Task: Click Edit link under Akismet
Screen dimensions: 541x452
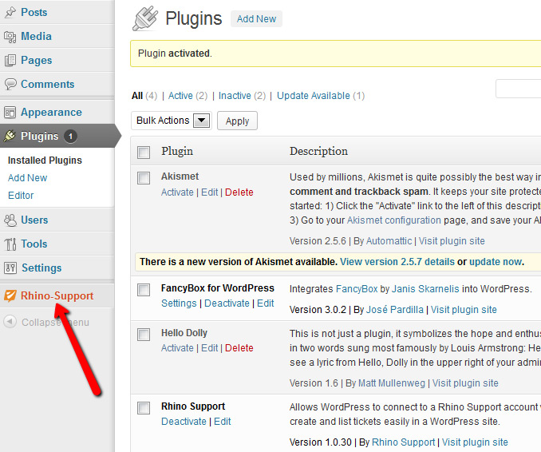Action: click(x=209, y=192)
